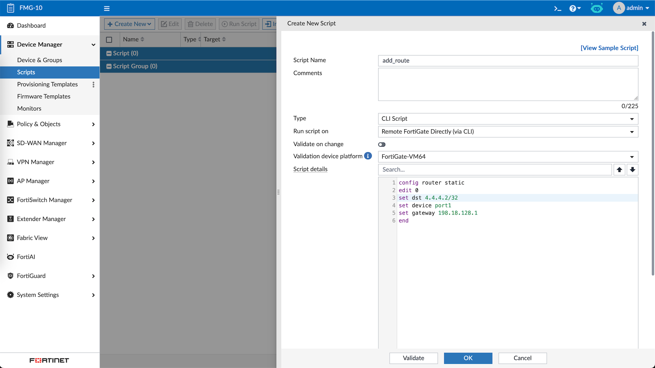Click into the Comments text area
Image resolution: width=655 pixels, height=368 pixels.
click(508, 84)
